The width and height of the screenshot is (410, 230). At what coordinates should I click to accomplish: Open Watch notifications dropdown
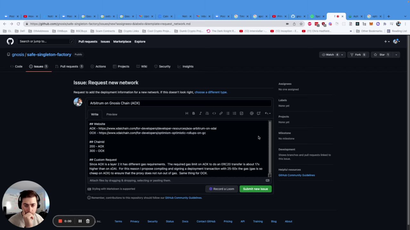coord(332,55)
